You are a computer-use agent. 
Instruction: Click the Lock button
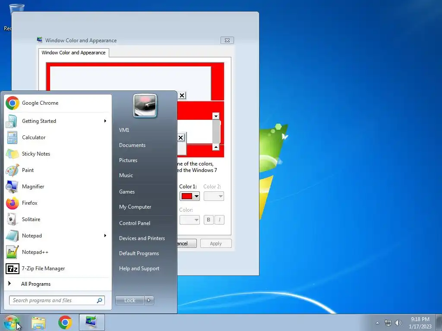pyautogui.click(x=129, y=300)
